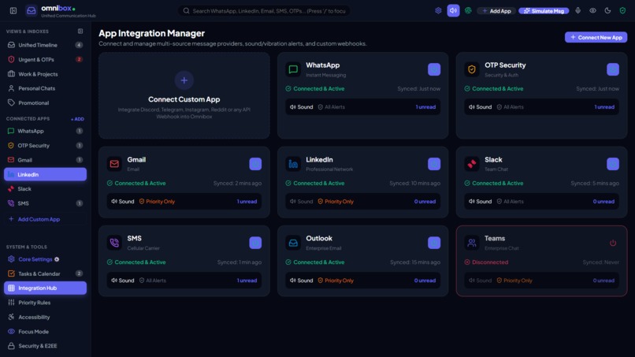This screenshot has height=357, width=635.
Task: Click the Add App button in top bar
Action: 496,11
